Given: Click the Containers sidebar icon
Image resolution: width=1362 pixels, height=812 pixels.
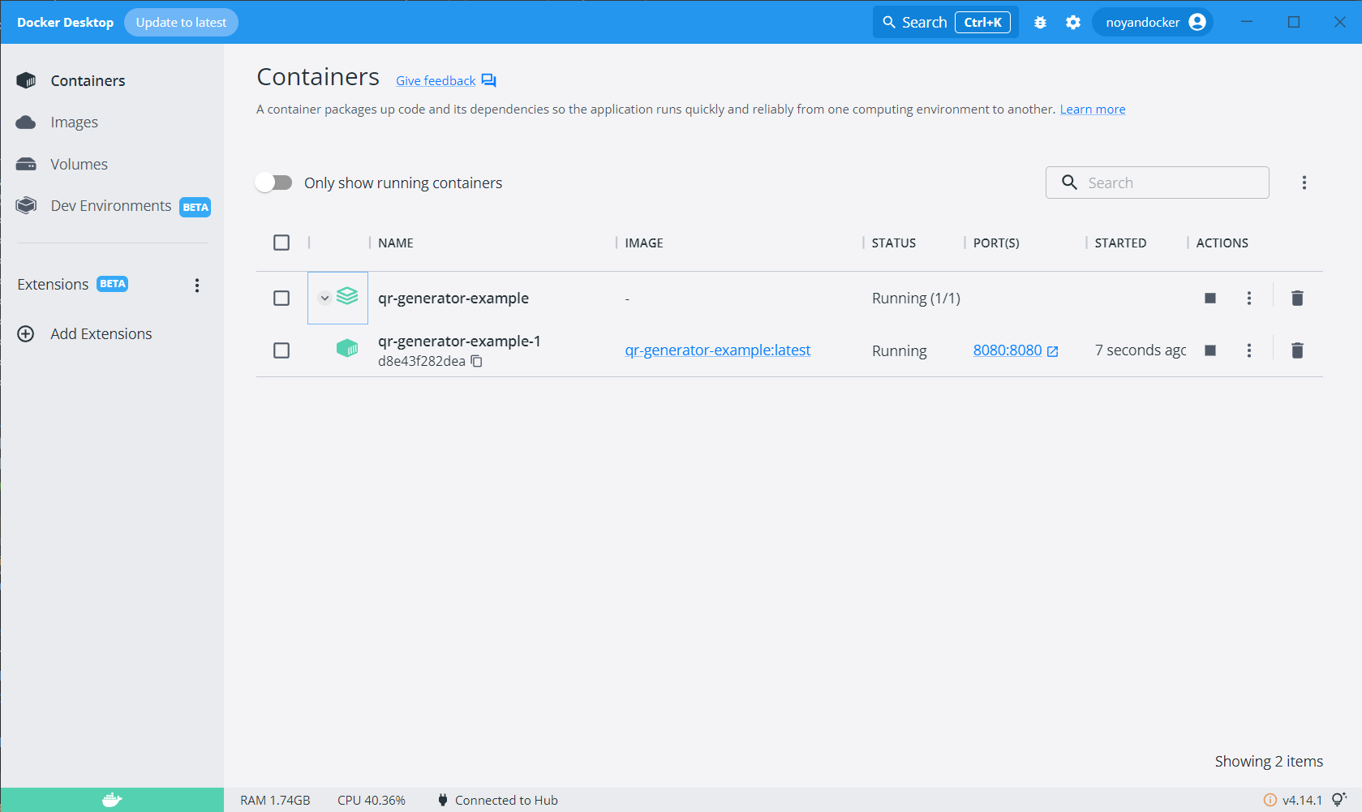Looking at the screenshot, I should (x=26, y=80).
